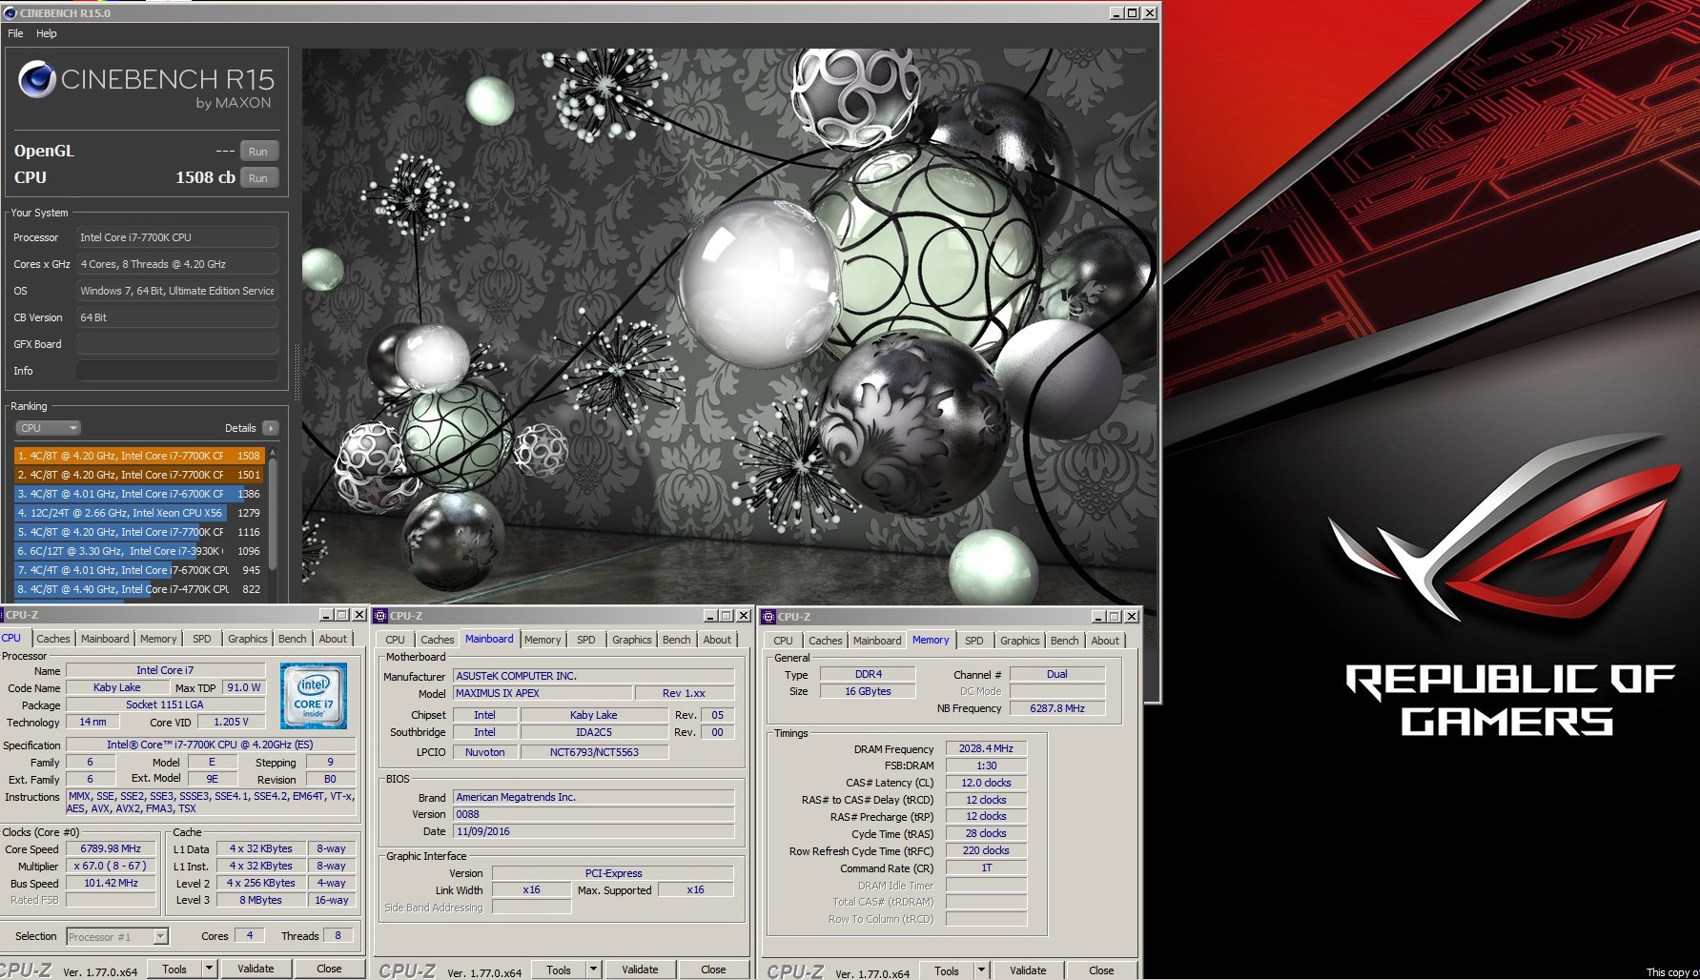
Task: Open Graphics tab in Mainboard CPU-Z window
Action: (x=632, y=640)
